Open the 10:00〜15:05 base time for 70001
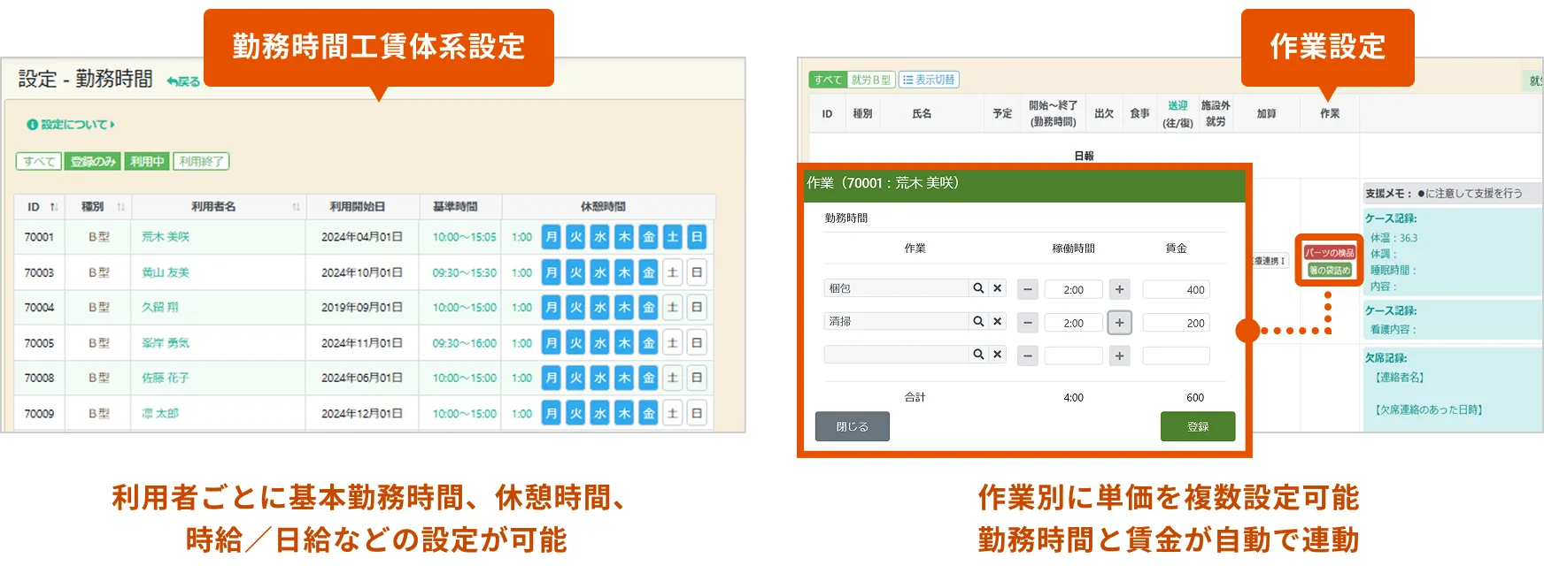1544x566 pixels. (x=464, y=237)
